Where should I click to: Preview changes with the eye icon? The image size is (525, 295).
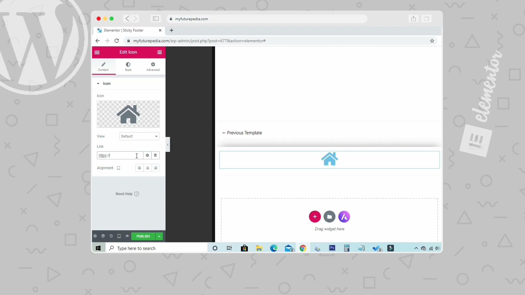coord(127,236)
